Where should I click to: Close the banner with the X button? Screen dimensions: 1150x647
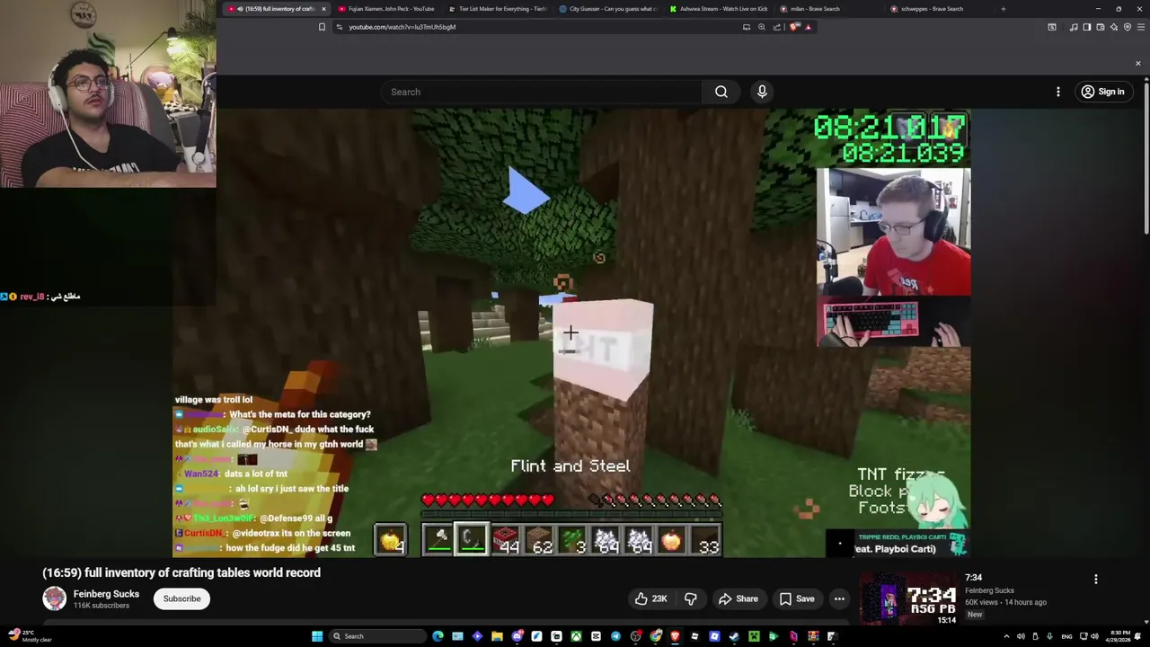coord(1137,64)
